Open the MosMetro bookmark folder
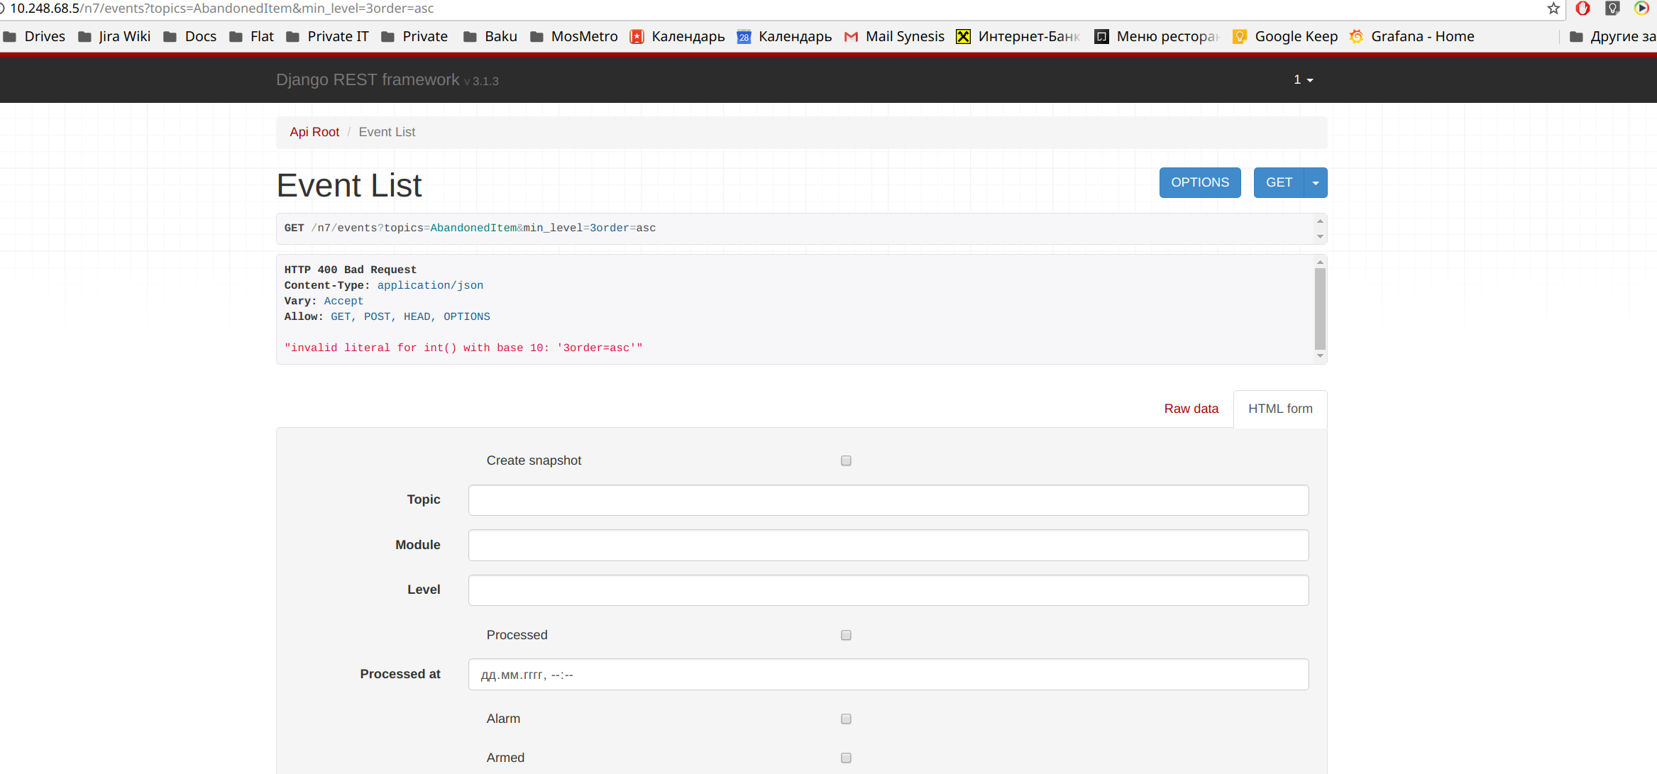1657x774 pixels. click(574, 36)
